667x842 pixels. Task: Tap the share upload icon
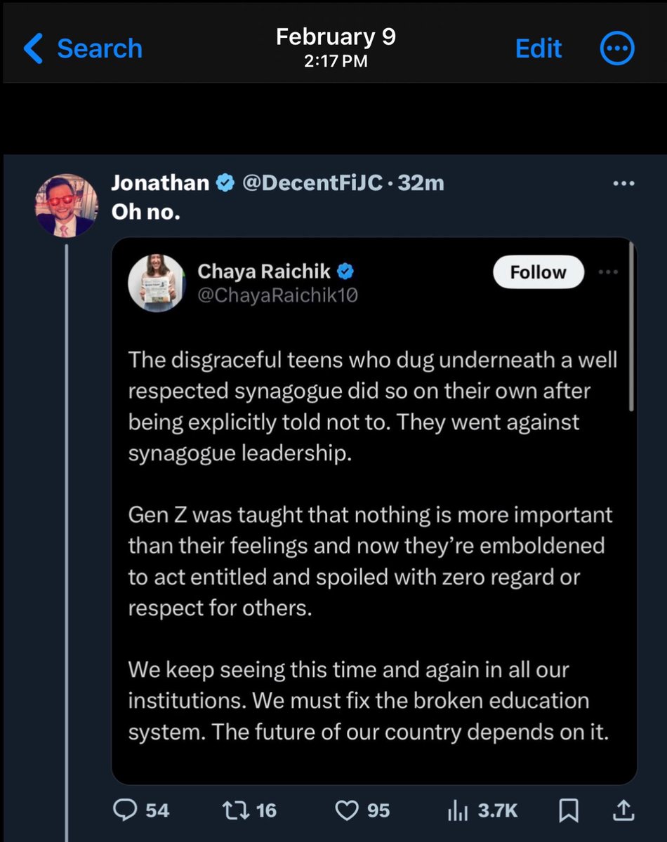click(621, 810)
